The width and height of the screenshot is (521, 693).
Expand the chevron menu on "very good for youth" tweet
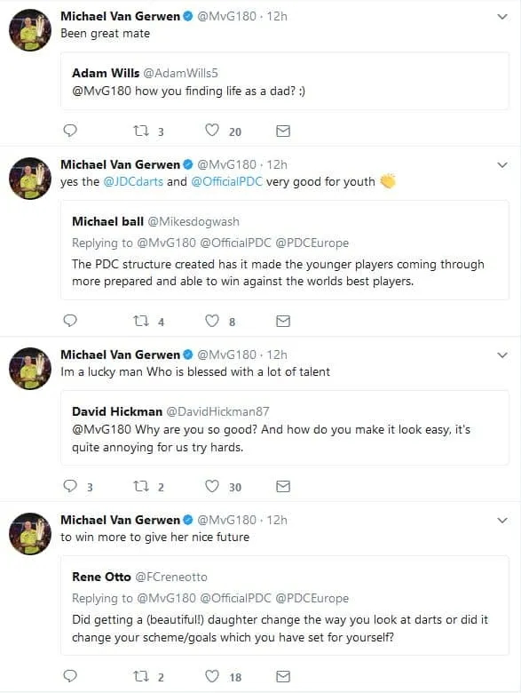click(x=502, y=165)
